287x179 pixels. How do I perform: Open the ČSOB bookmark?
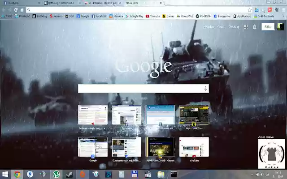tap(7, 16)
